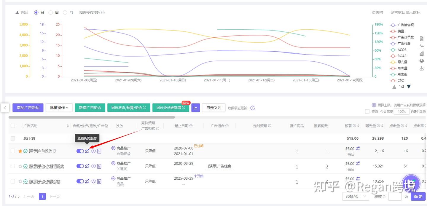Click help icon beside 图表操作技巧
427x206 pixels.
(x=103, y=13)
